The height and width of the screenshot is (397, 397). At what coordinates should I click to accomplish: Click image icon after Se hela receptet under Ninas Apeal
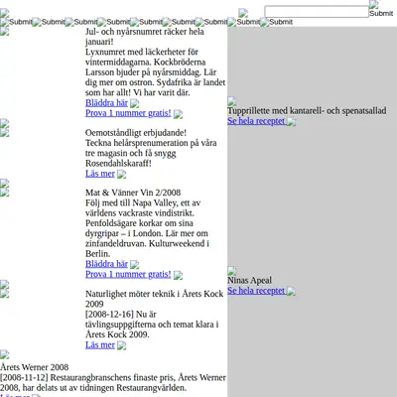[292, 292]
